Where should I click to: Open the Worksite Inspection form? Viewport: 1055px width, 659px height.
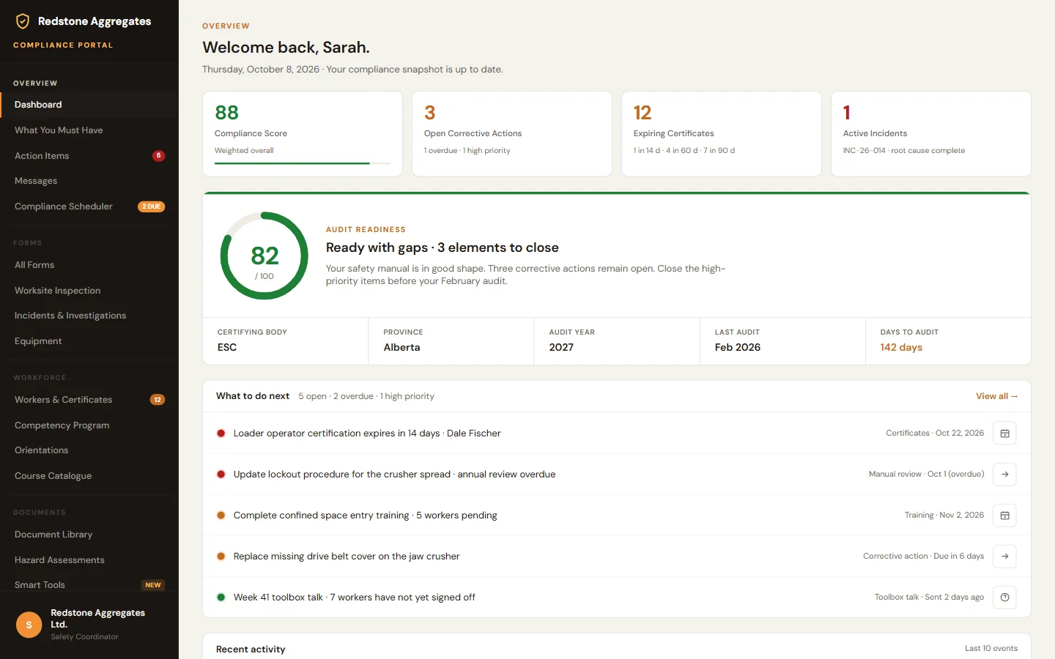(89, 291)
